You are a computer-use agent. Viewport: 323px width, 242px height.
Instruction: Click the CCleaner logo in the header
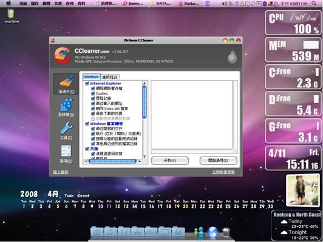click(x=62, y=56)
